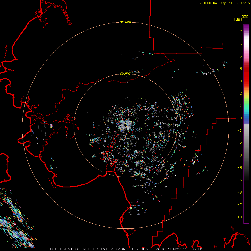251x251 pixels.
Task: Click the -3 value on the color scale
Action: [x=240, y=155]
